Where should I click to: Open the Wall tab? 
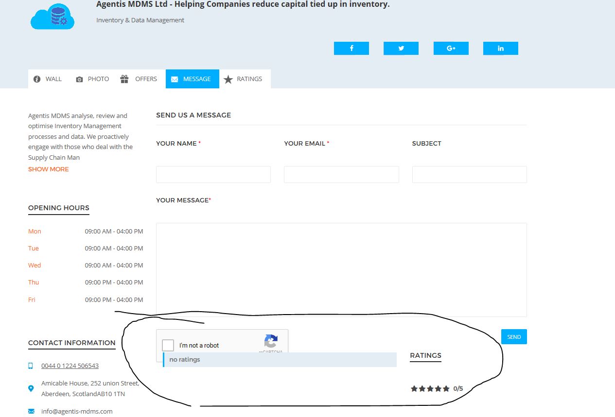[48, 79]
